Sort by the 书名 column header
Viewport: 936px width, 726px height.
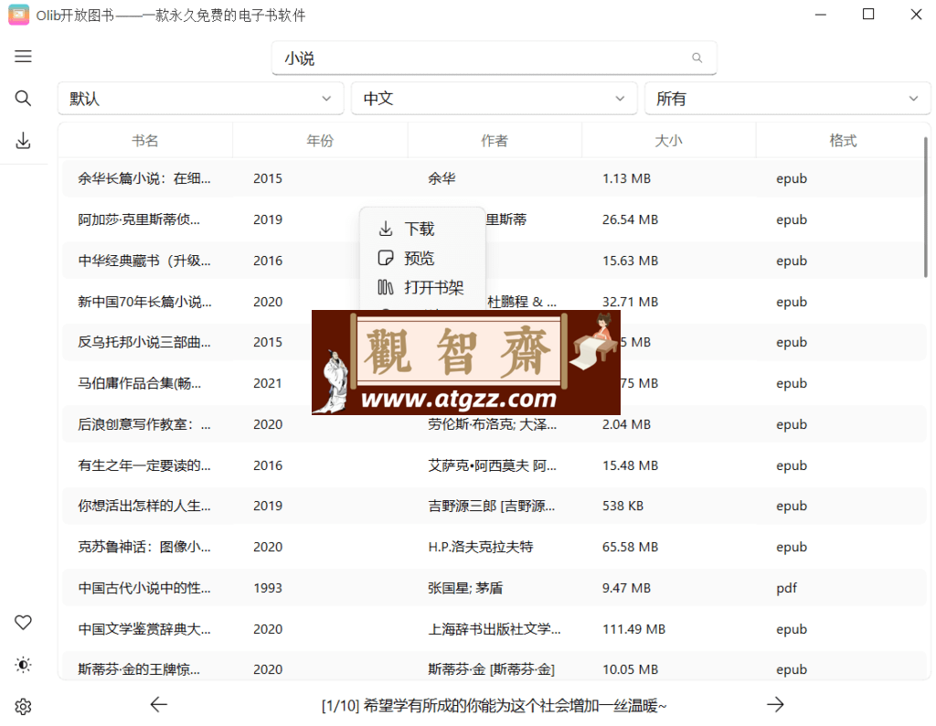tap(145, 141)
